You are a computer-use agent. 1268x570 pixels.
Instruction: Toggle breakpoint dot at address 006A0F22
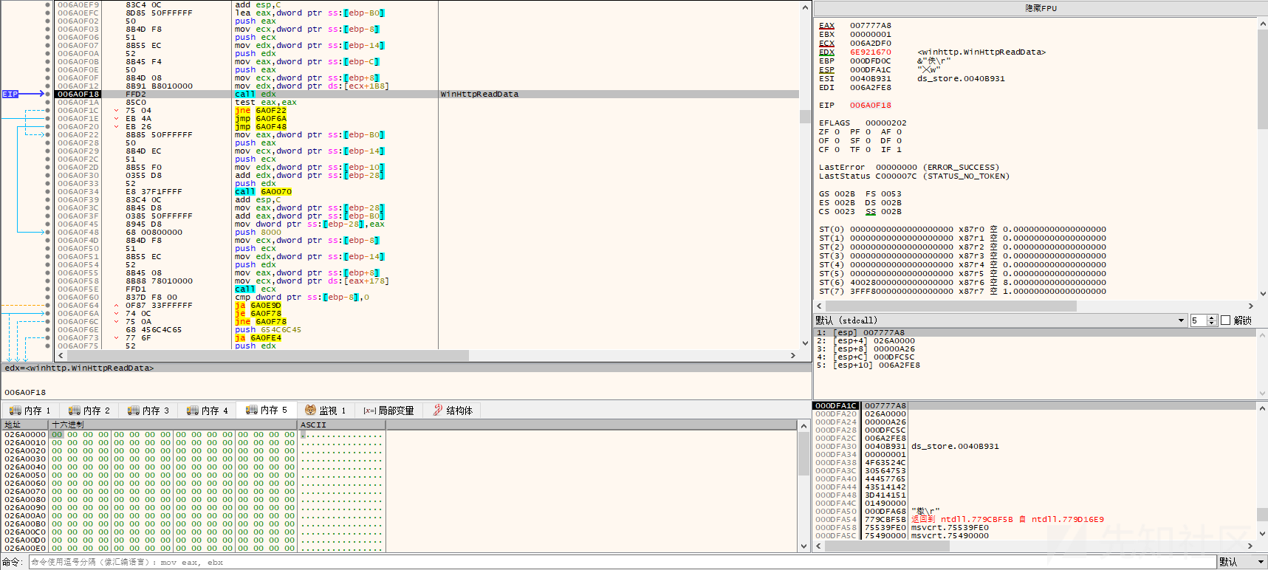click(48, 135)
